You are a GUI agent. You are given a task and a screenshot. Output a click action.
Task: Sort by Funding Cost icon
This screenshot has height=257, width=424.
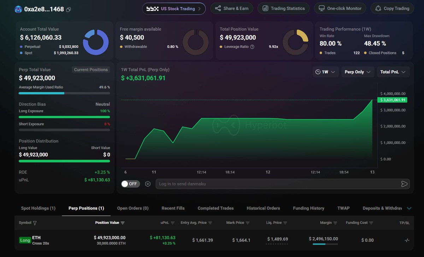coord(371,223)
